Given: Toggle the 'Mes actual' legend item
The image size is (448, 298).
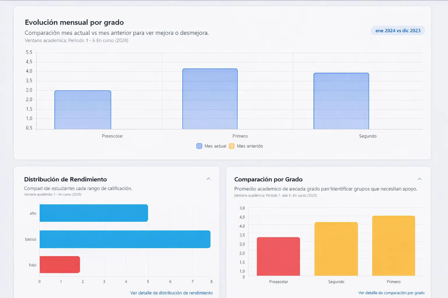Looking at the screenshot, I should pos(211,146).
